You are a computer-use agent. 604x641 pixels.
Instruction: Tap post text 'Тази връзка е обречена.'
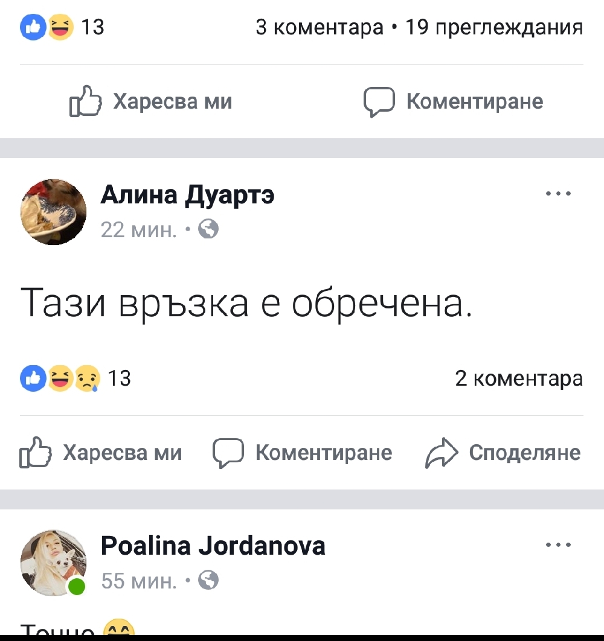245,304
